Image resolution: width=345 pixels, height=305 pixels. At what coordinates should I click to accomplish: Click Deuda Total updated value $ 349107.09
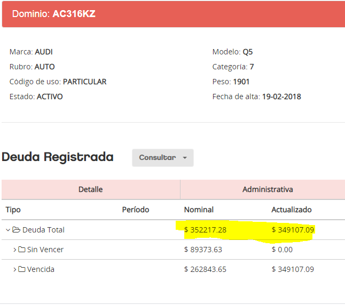(293, 230)
